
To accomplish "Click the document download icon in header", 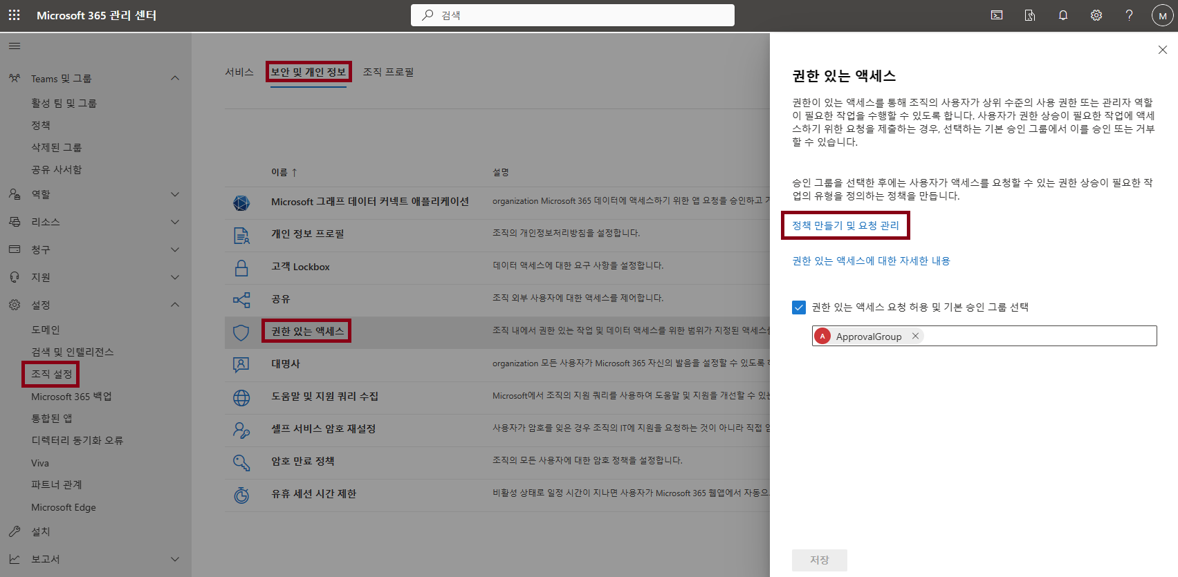I will (x=1030, y=15).
